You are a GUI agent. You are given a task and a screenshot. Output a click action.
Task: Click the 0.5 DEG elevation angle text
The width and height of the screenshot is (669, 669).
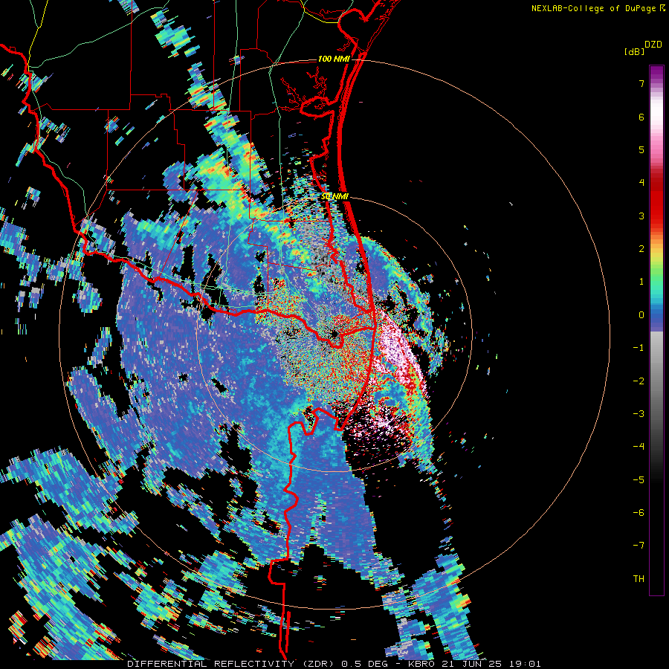tap(365, 664)
